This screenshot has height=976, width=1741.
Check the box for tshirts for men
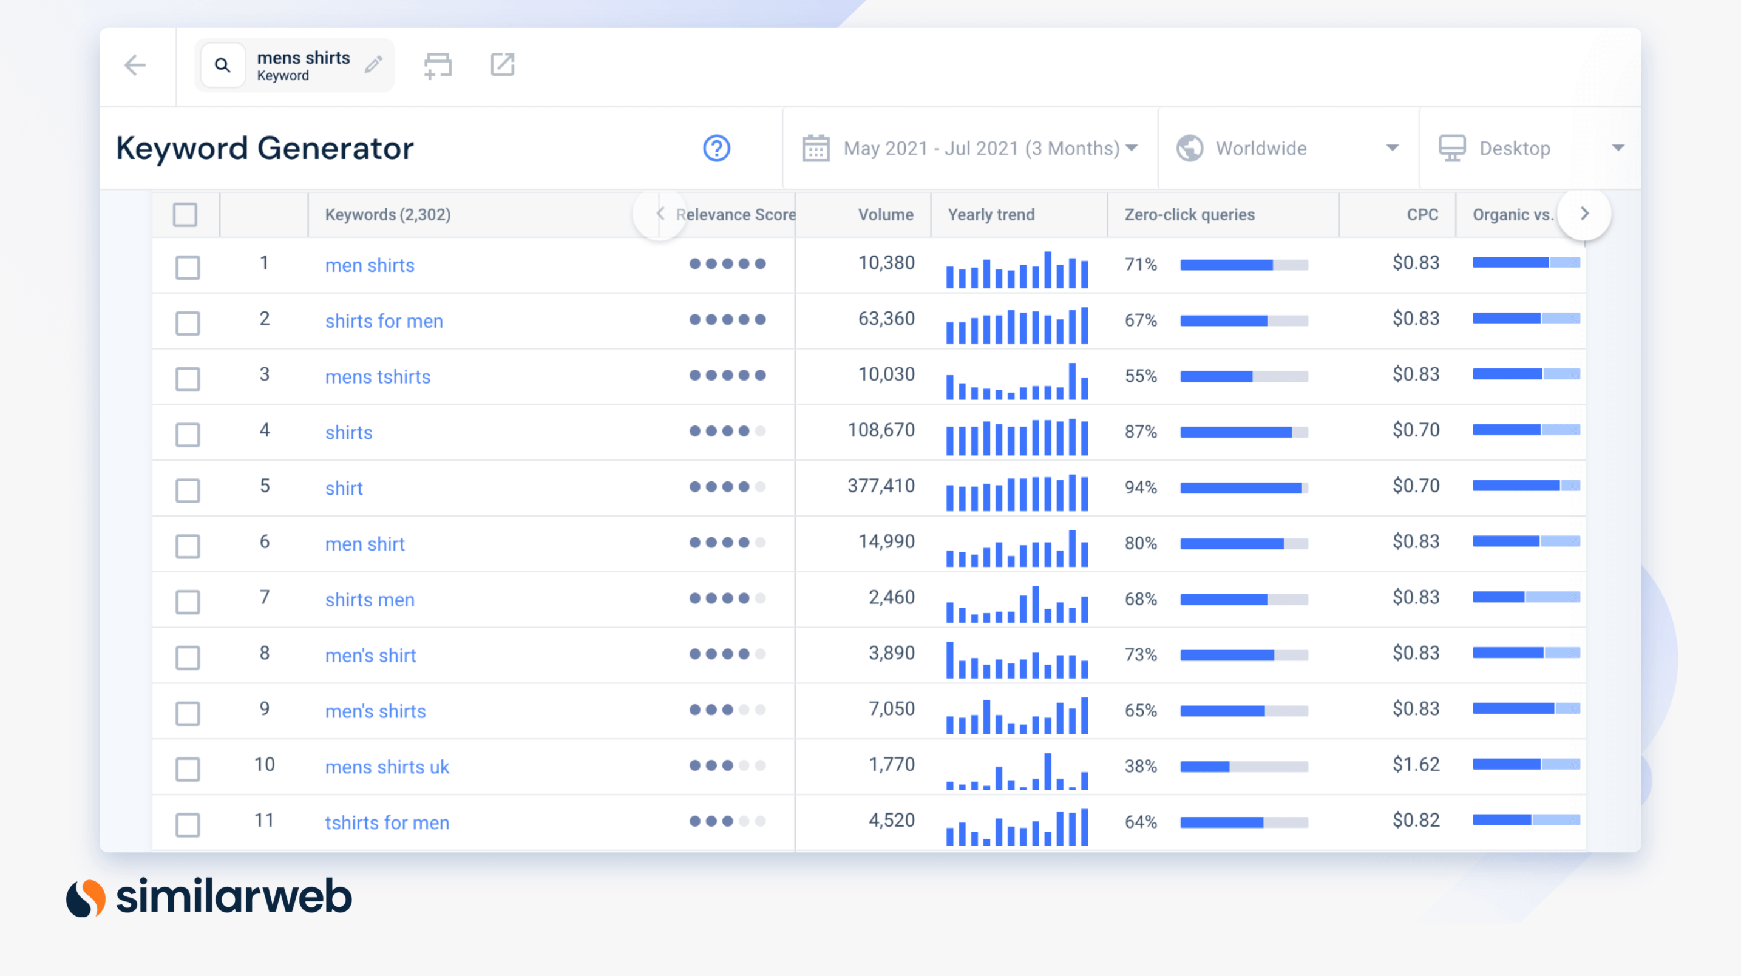(187, 825)
